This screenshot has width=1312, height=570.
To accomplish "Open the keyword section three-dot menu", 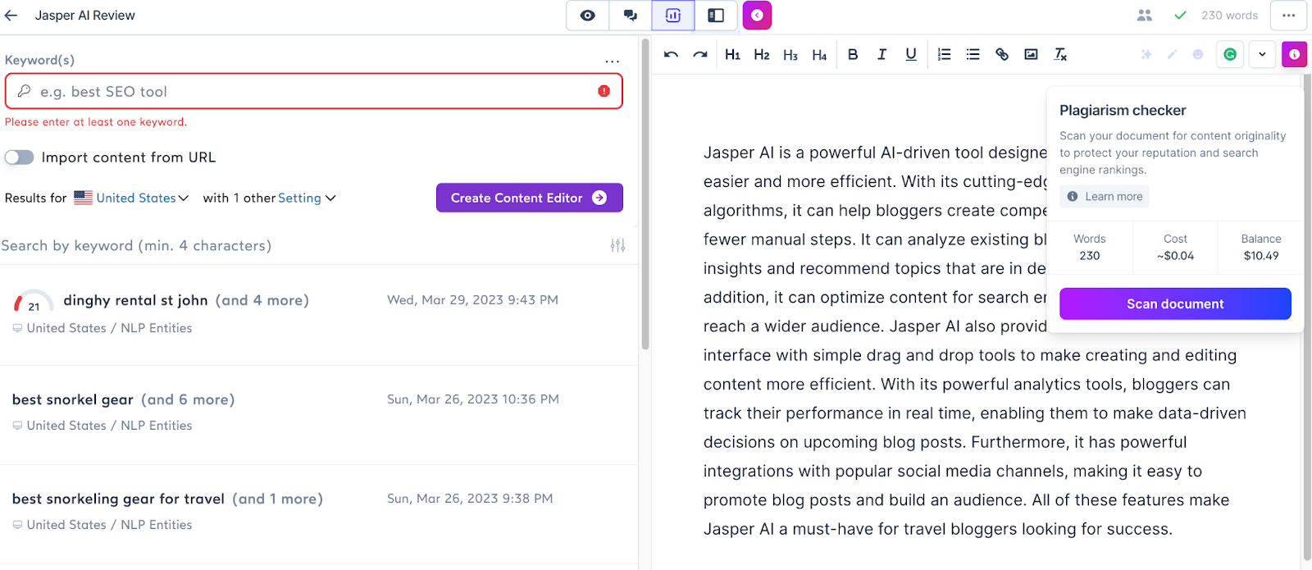I will (x=613, y=61).
